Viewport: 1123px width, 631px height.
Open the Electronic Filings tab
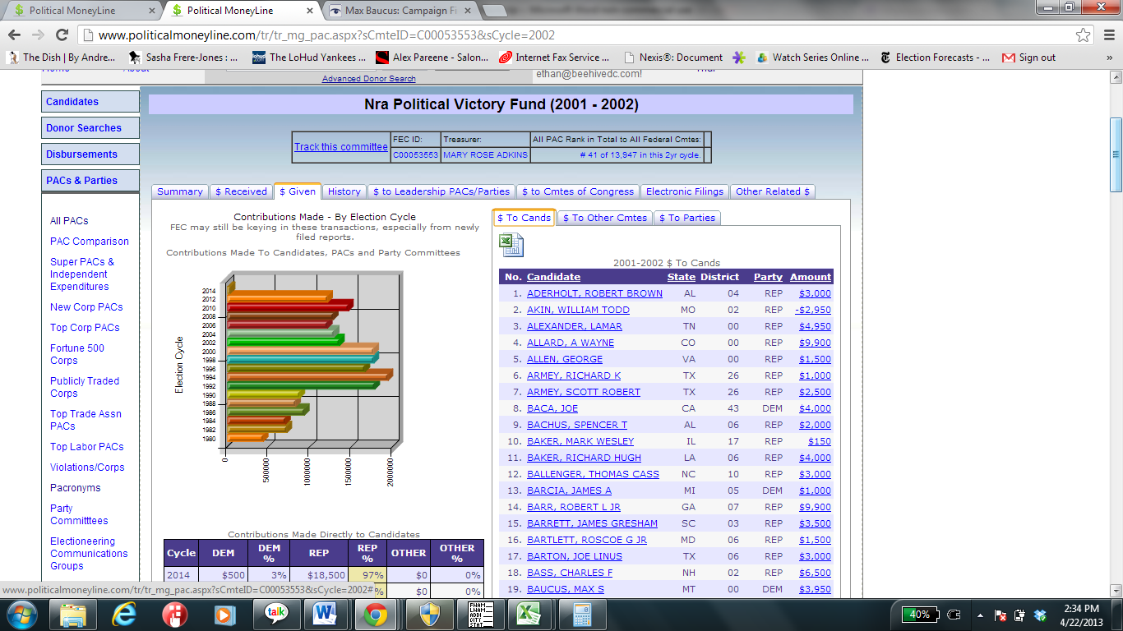pos(685,191)
